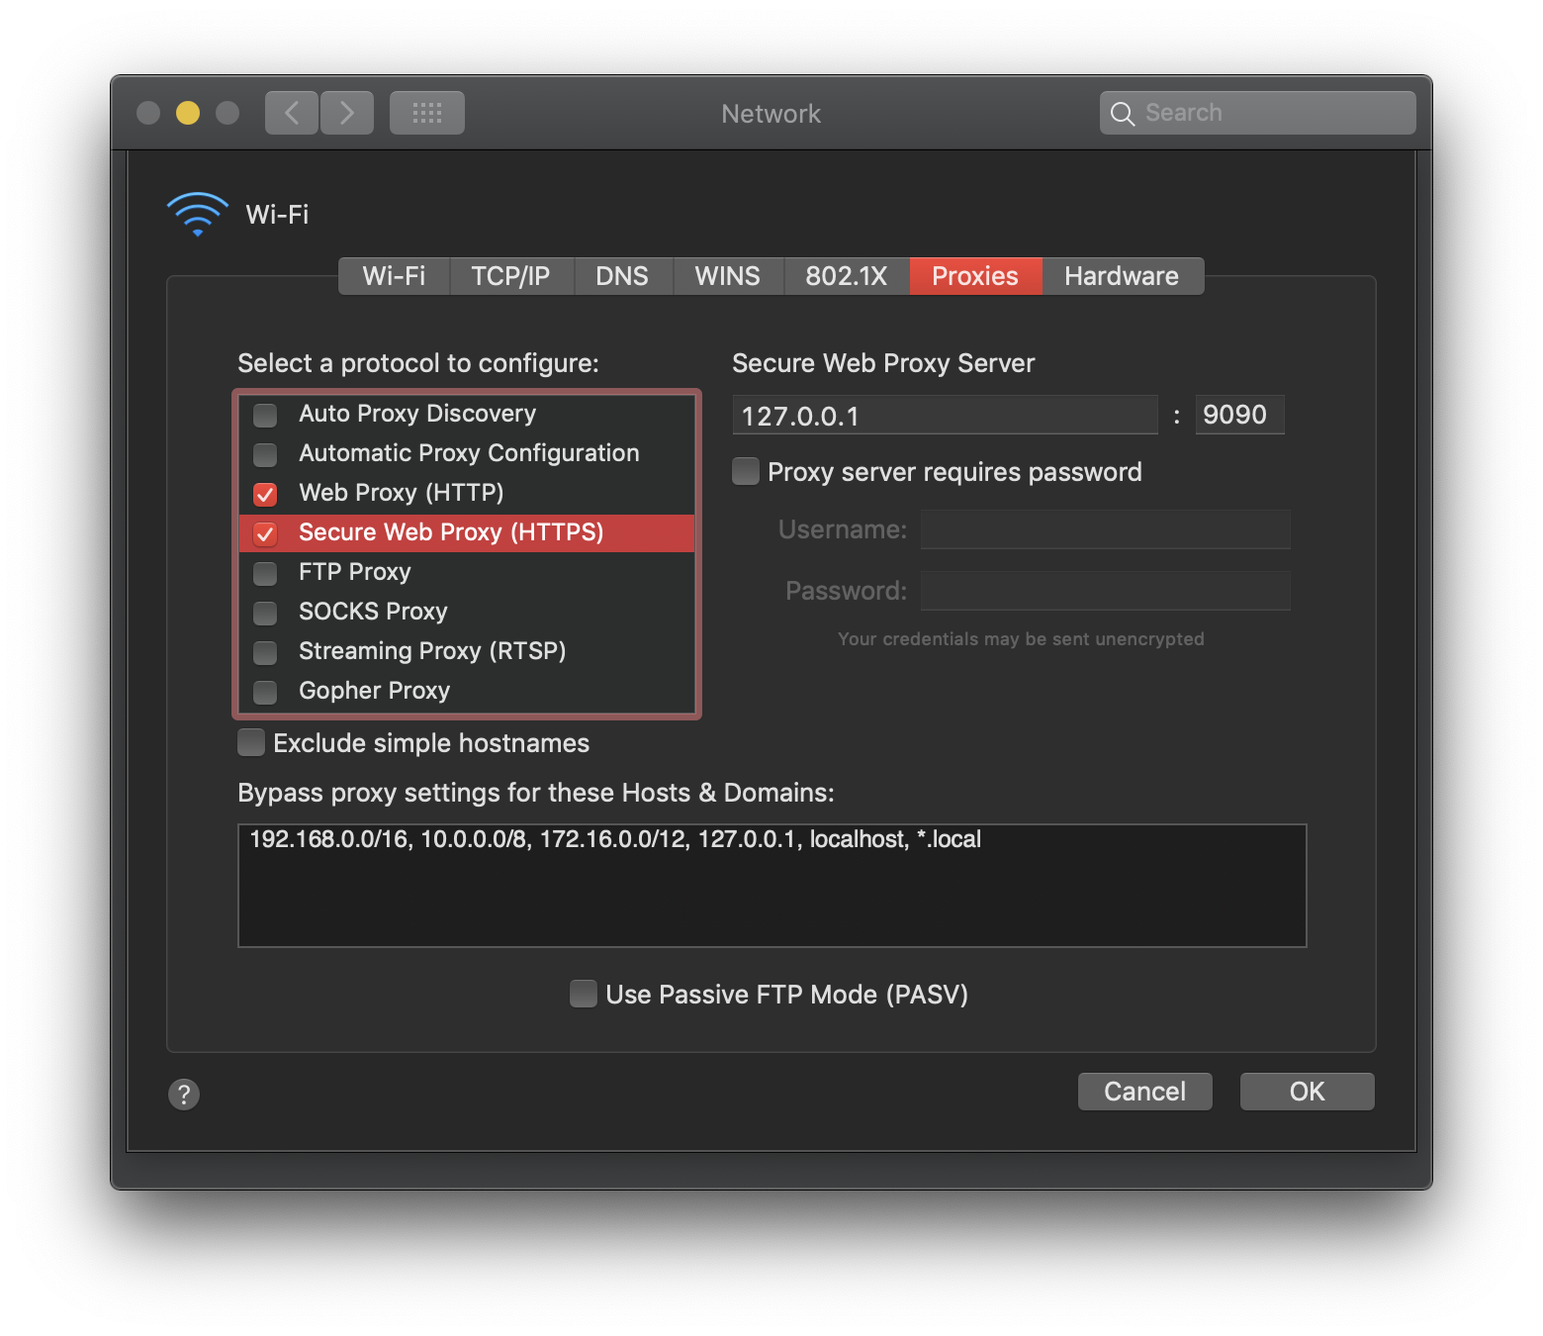Click the proxy port field 9090
This screenshot has height=1336, width=1543.
click(1239, 415)
